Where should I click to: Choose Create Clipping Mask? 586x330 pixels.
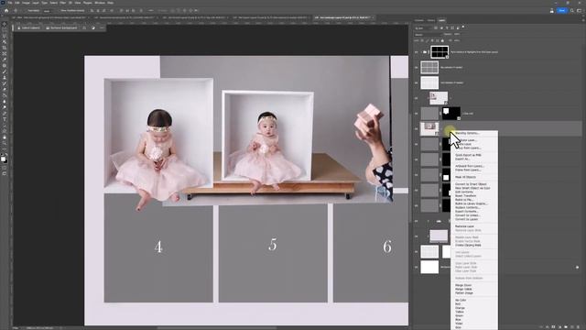click(x=468, y=245)
